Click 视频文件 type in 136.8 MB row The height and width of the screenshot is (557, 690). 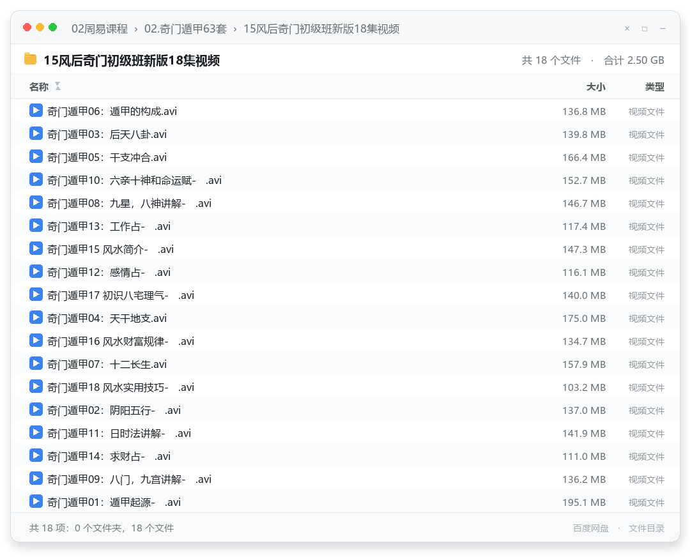point(646,112)
